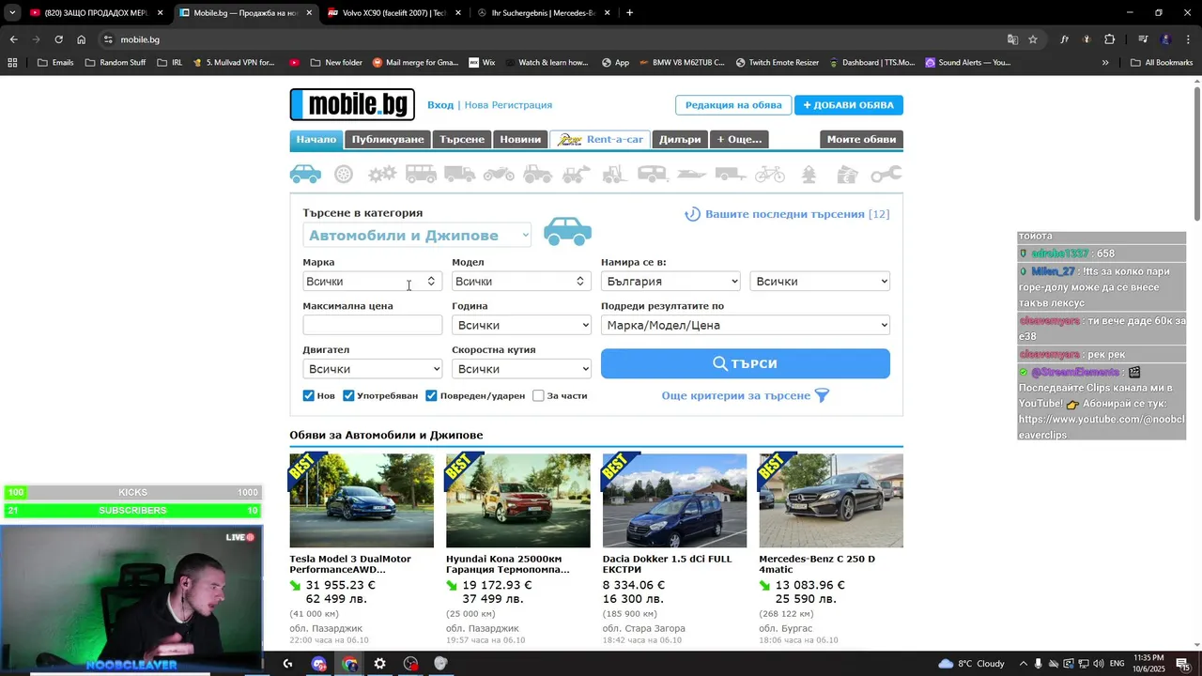Viewport: 1202px width, 676px height.
Task: Open Още критерии за търсене link
Action: point(735,395)
